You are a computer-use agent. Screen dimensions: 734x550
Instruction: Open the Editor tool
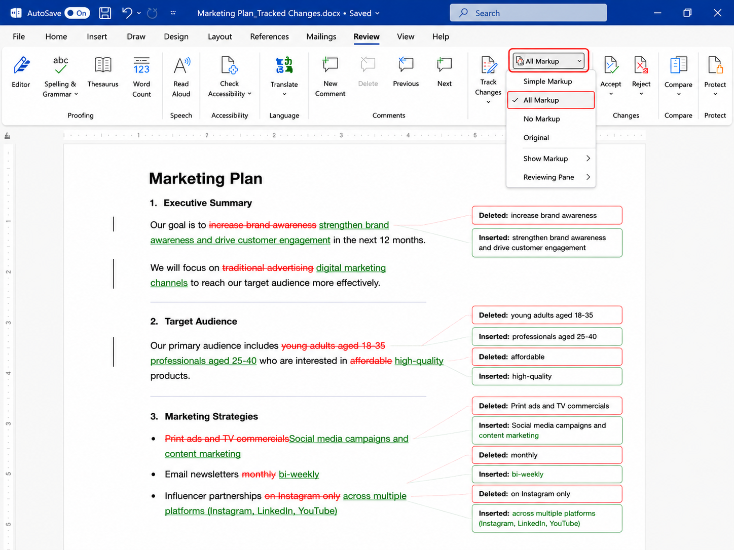point(21,72)
